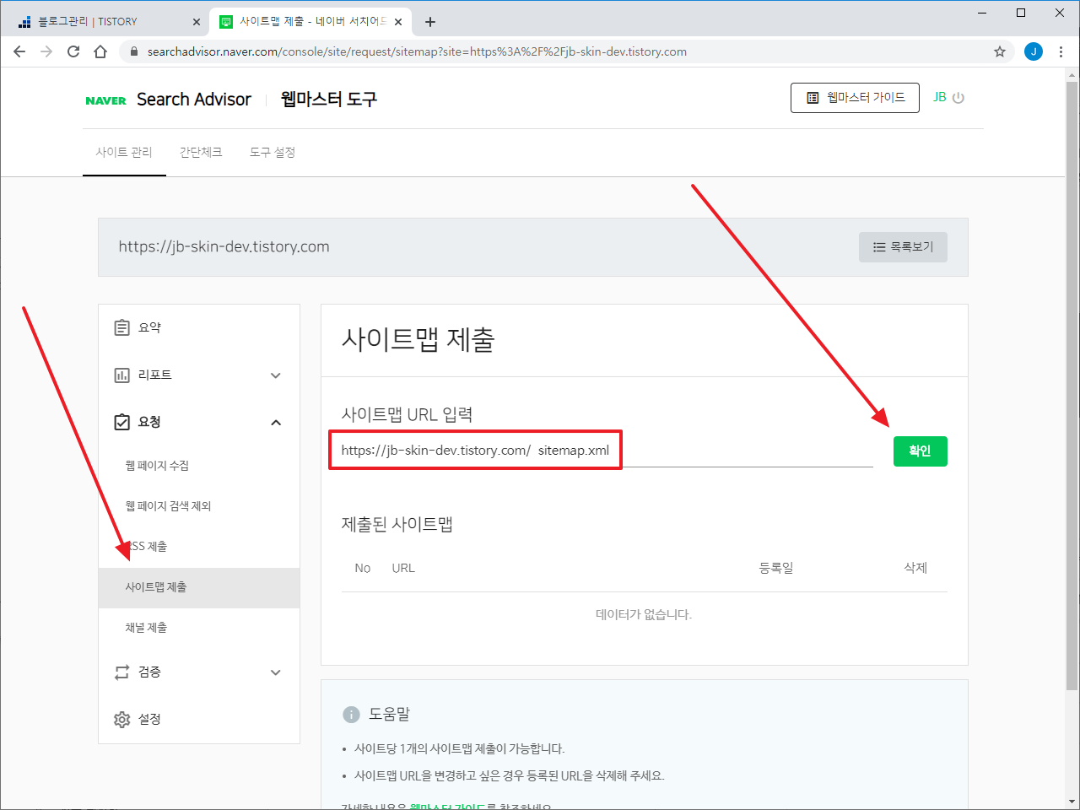Close the 블로그관리 TISTORY tab

[197, 22]
